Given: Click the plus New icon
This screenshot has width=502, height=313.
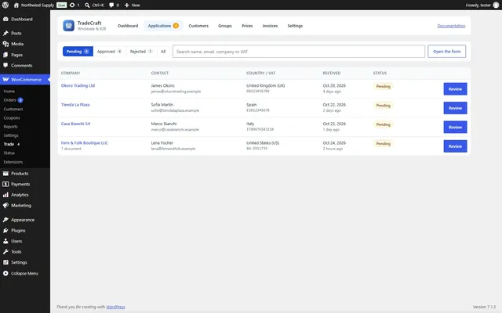Looking at the screenshot, I should click(127, 5).
